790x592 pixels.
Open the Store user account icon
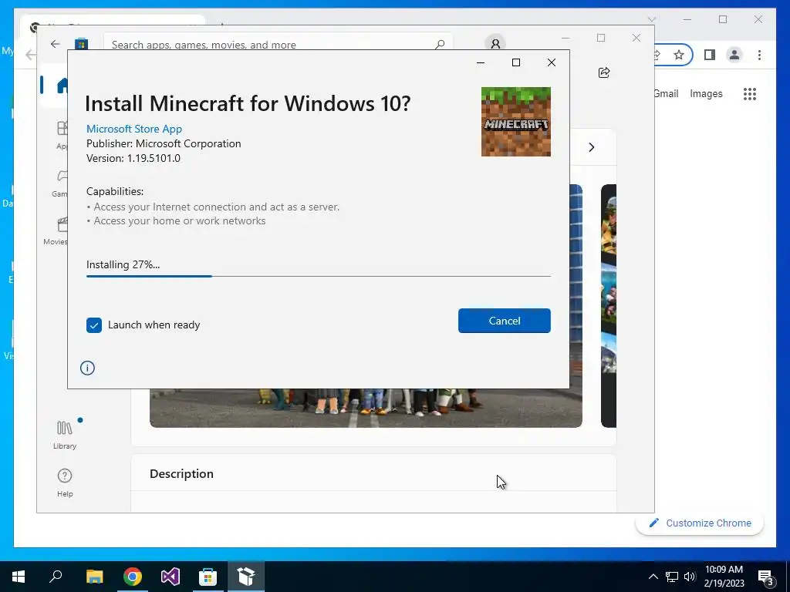[495, 44]
